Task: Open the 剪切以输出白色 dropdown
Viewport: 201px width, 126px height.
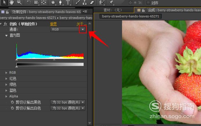Action: [x=68, y=108]
